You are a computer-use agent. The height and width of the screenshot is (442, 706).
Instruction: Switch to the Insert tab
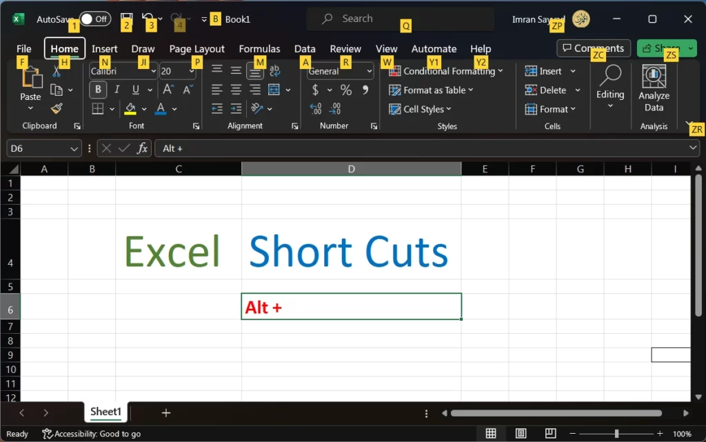tap(105, 48)
